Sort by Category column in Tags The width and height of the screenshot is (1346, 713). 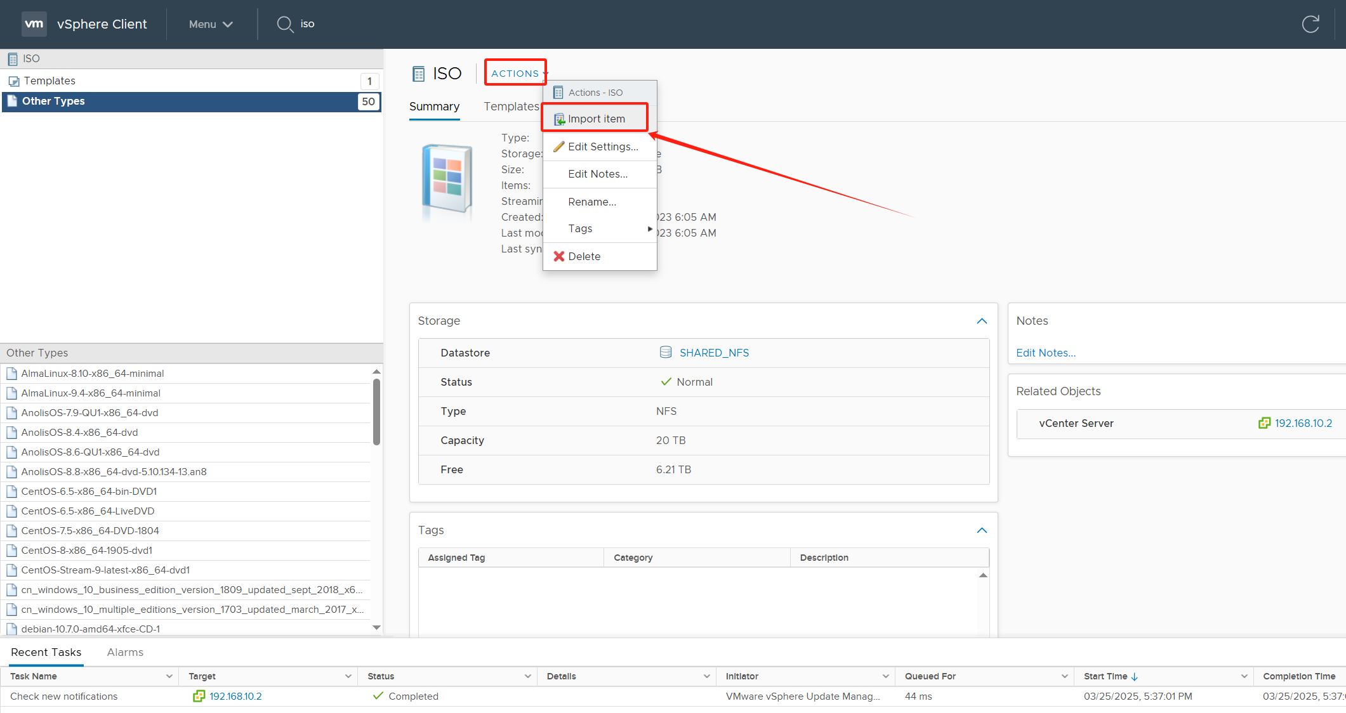(x=697, y=558)
